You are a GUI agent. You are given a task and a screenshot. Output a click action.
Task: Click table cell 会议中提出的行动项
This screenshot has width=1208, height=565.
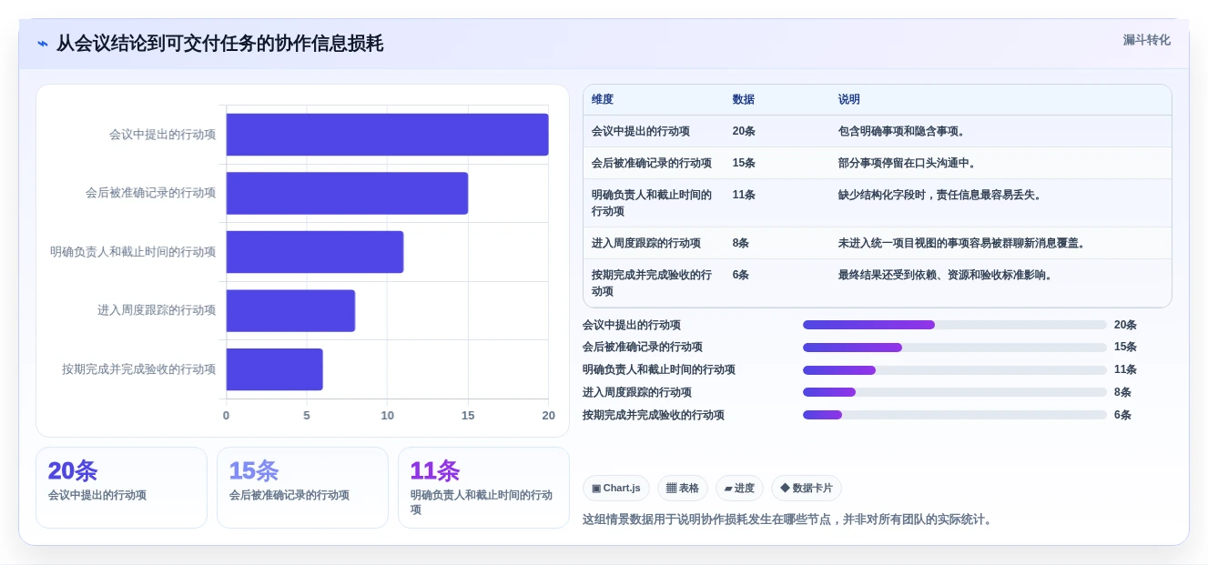pos(640,131)
